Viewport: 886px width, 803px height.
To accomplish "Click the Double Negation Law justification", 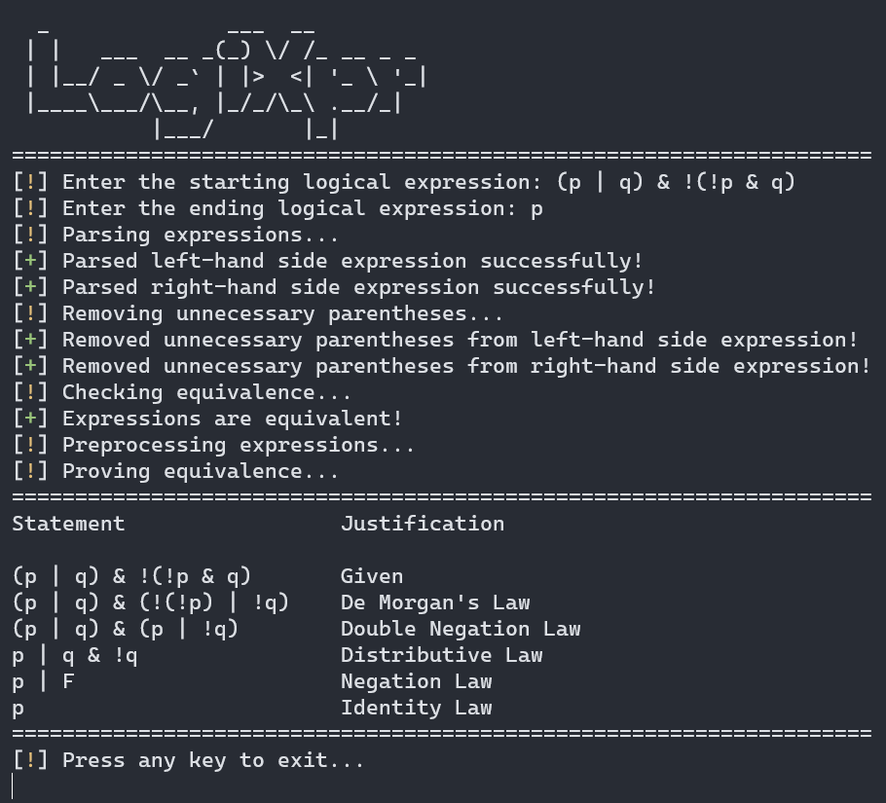I will click(x=461, y=629).
